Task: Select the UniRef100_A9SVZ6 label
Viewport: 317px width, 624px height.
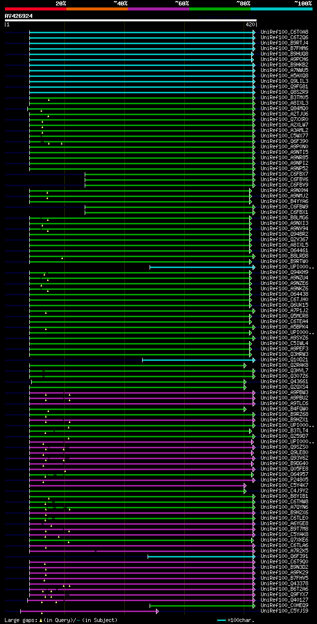Action: point(284,338)
